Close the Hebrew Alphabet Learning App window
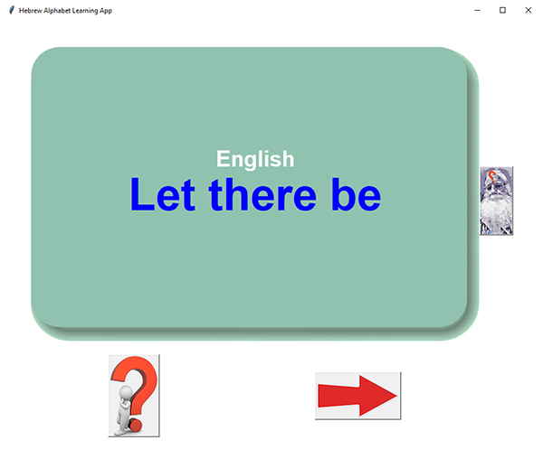The image size is (543, 459). (528, 10)
